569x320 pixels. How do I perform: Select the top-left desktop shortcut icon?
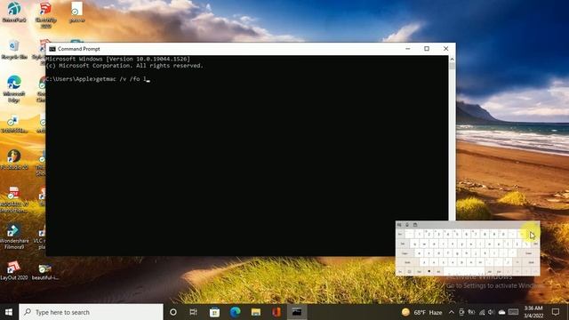point(14,12)
